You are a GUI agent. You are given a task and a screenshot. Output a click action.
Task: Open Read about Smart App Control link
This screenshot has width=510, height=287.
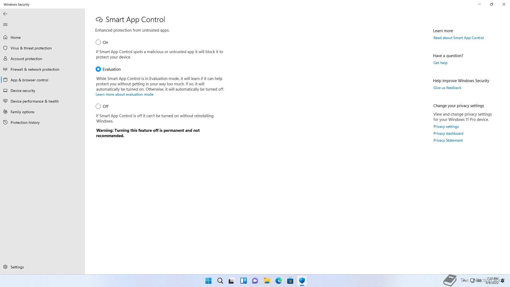click(458, 38)
